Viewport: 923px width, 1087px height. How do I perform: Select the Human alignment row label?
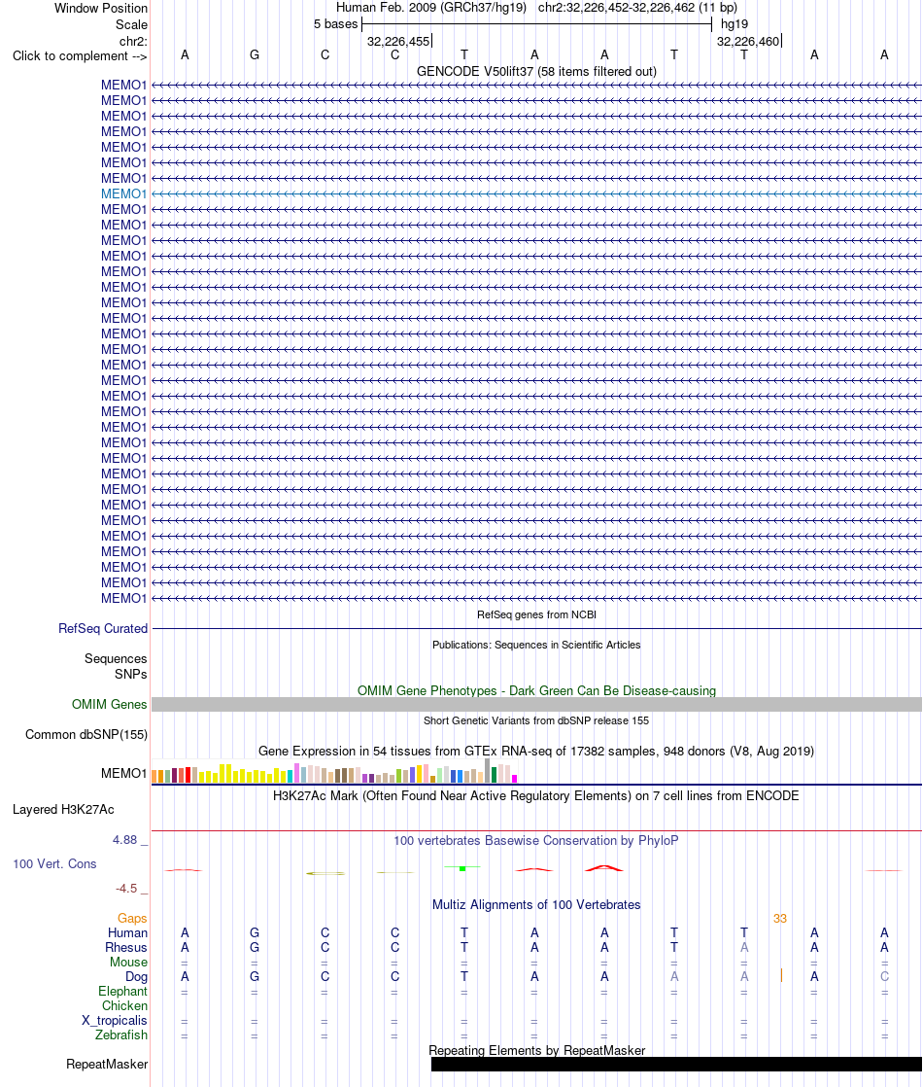[x=127, y=933]
